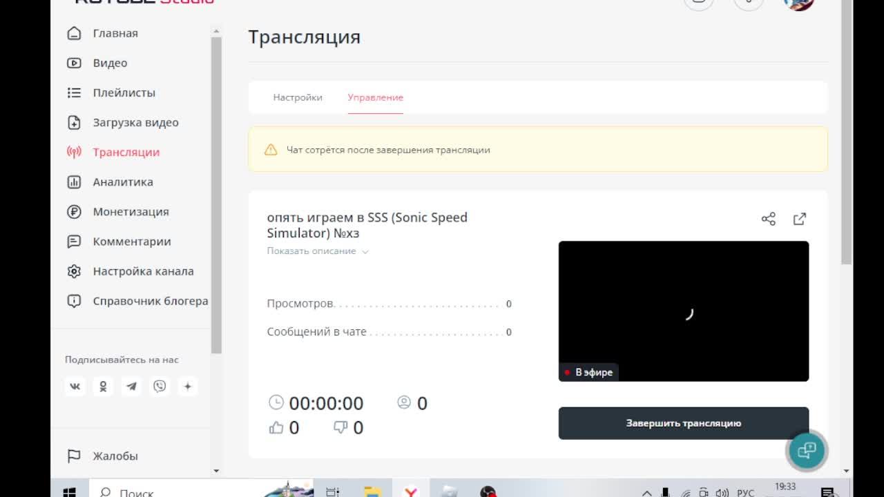This screenshot has height=497, width=884.
Task: Open the Telegram social link
Action: coord(131,387)
